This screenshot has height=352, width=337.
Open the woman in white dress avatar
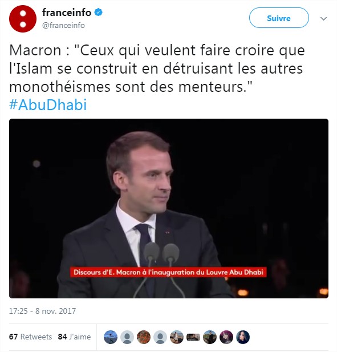(x=177, y=337)
